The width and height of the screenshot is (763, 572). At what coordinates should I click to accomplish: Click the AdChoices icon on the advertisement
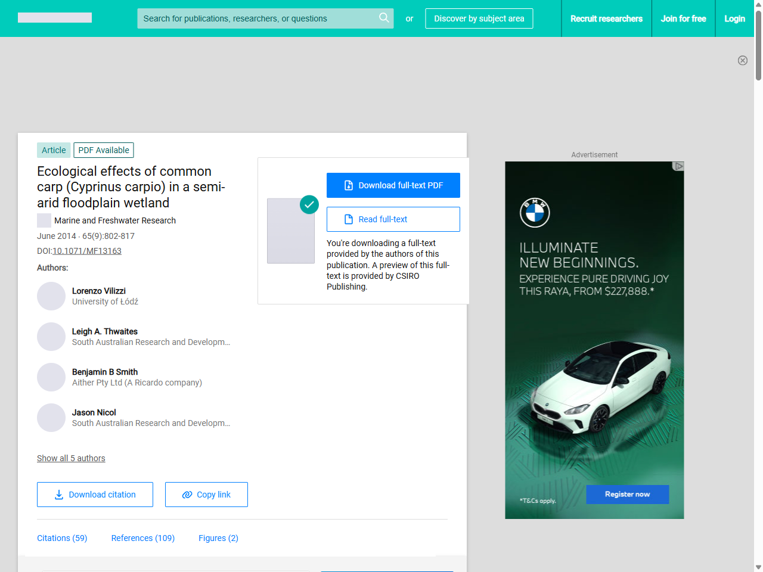(x=678, y=166)
